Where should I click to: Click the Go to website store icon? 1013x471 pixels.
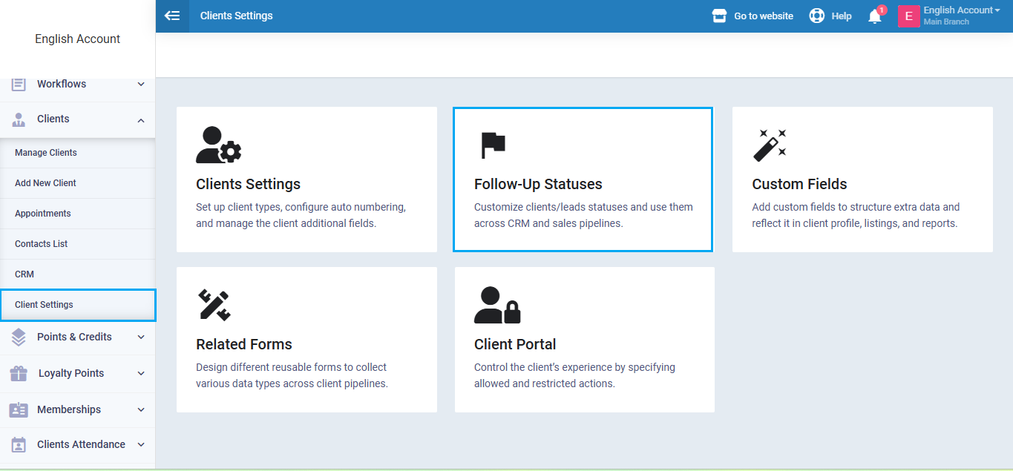718,16
